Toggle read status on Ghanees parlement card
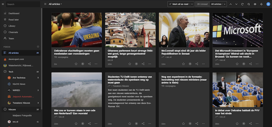 136,64
